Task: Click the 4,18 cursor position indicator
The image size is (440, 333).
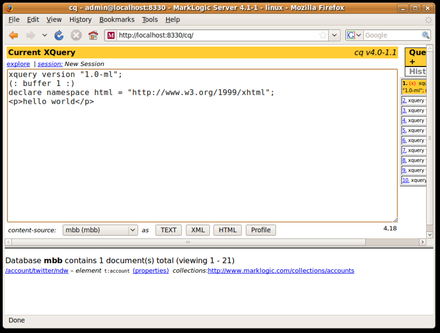Action: (390, 228)
